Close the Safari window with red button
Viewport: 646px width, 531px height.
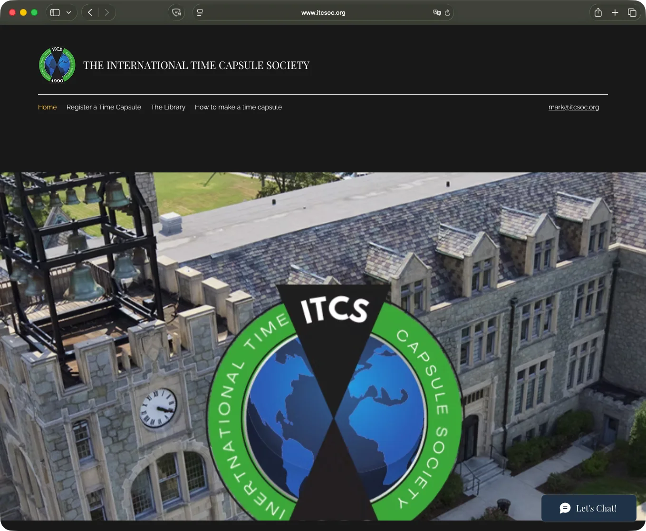click(x=12, y=12)
